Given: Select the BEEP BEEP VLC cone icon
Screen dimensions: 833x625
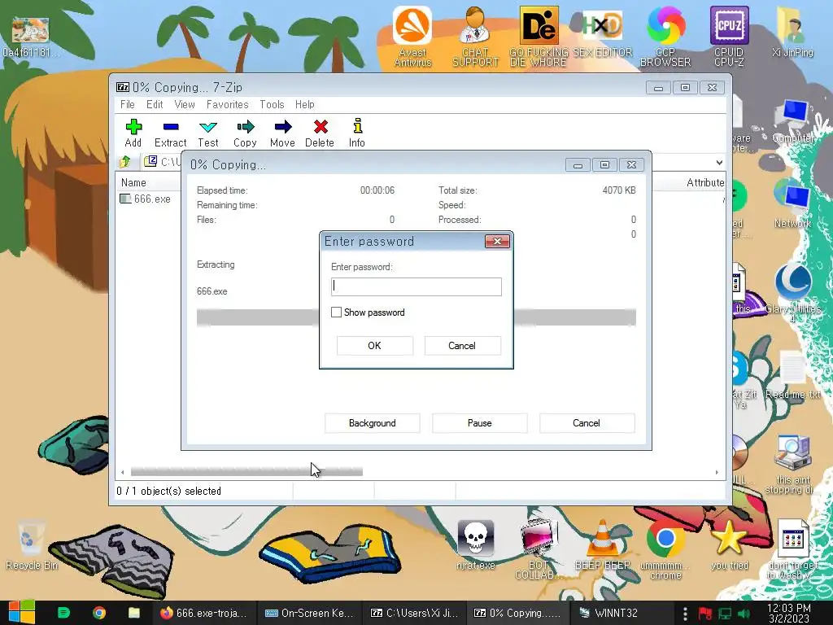Looking at the screenshot, I should pos(603,544).
